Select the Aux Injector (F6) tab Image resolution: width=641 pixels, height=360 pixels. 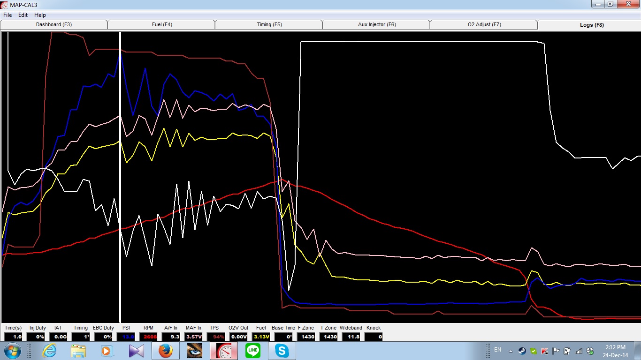click(x=377, y=25)
